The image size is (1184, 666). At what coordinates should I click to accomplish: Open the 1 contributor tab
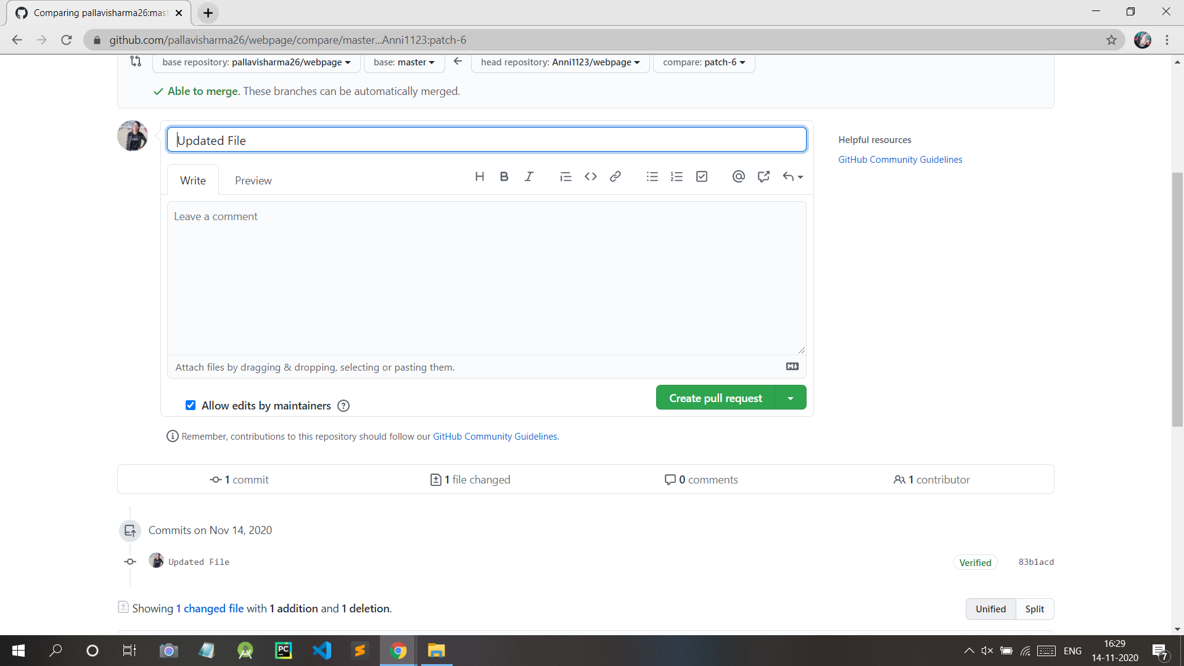[x=931, y=479]
